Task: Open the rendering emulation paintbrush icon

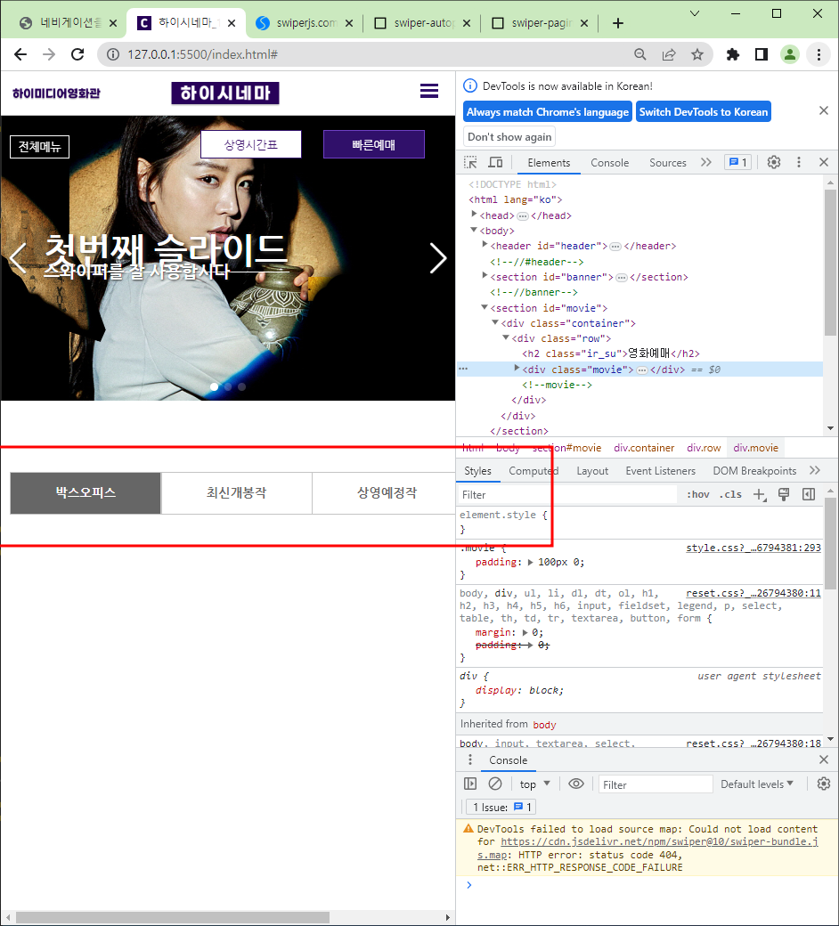Action: coord(784,495)
